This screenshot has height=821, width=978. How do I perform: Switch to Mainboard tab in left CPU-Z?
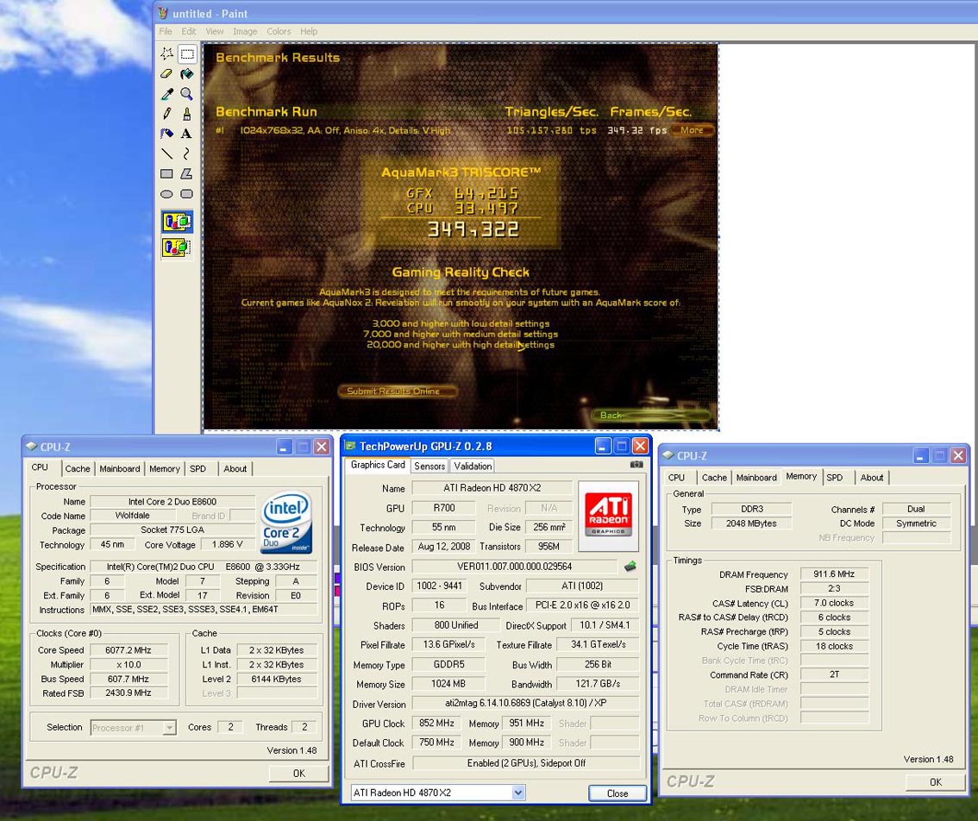(x=120, y=468)
